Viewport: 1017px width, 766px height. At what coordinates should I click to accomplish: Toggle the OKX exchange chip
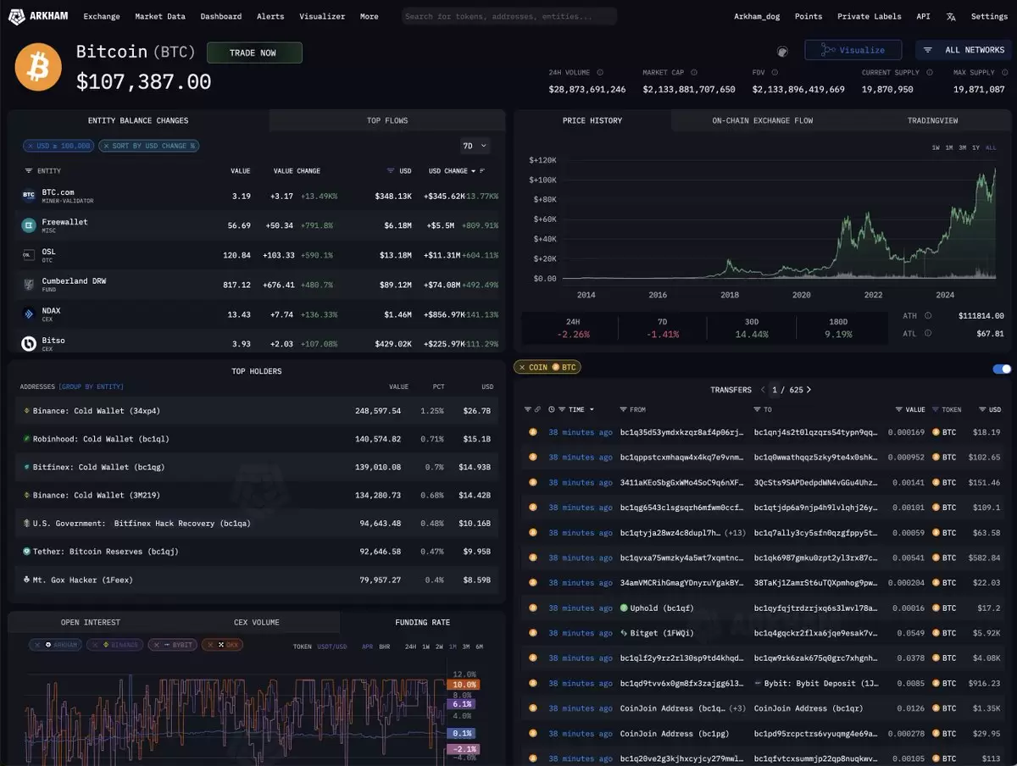click(224, 645)
